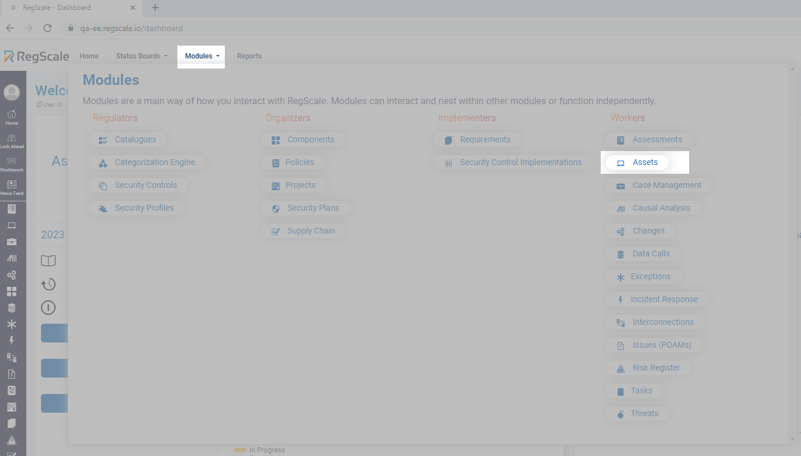Click the history clock dashboard icon

click(x=48, y=284)
